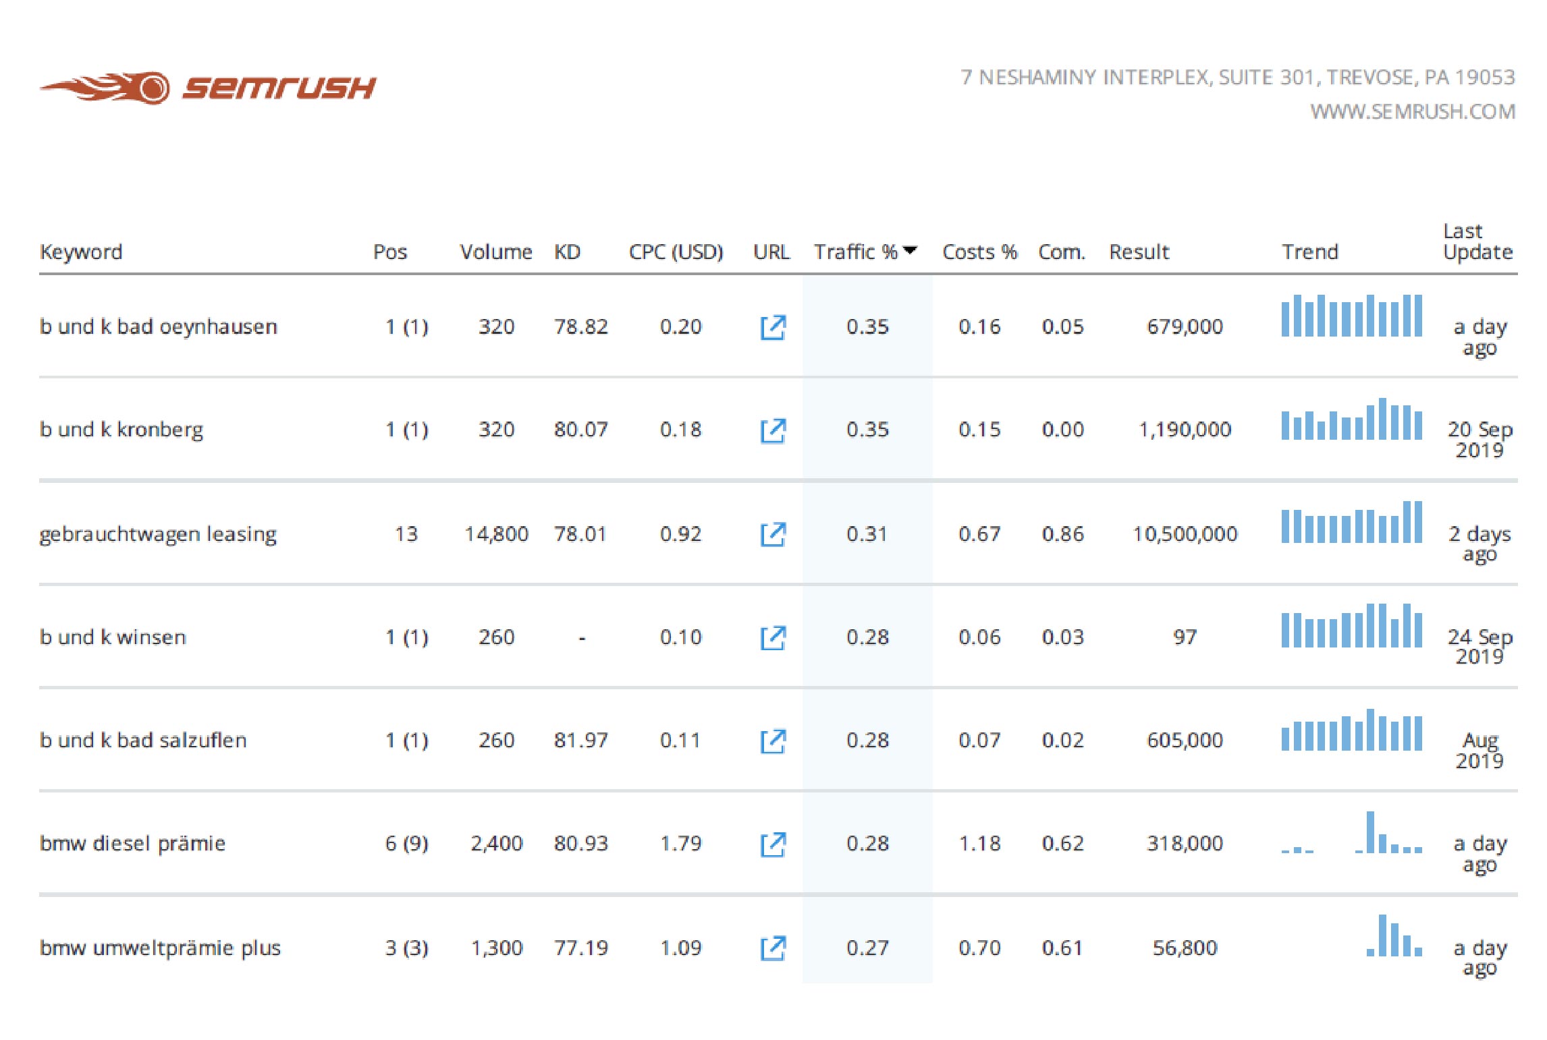1547x1040 pixels.
Task: Expand sorting options on Traffic % column
Action: click(x=911, y=250)
